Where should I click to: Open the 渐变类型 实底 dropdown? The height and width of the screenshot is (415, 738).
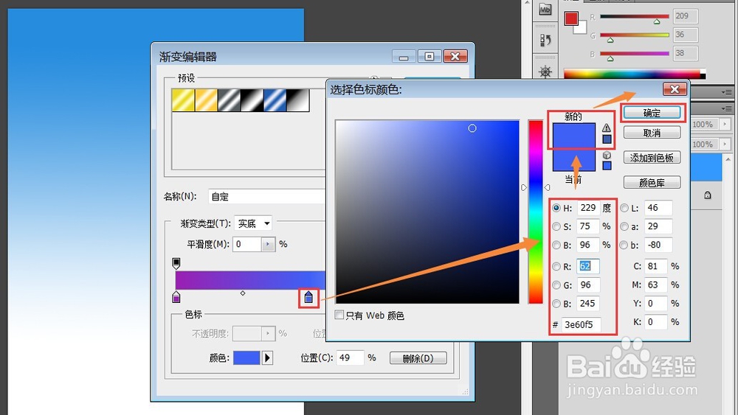253,223
